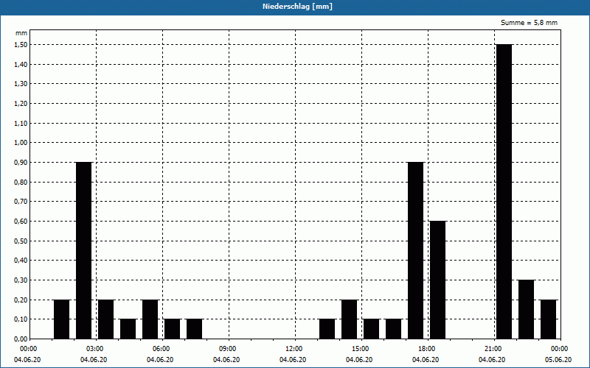
Task: Click the 0,30 y-axis label
Action: [x=21, y=280]
